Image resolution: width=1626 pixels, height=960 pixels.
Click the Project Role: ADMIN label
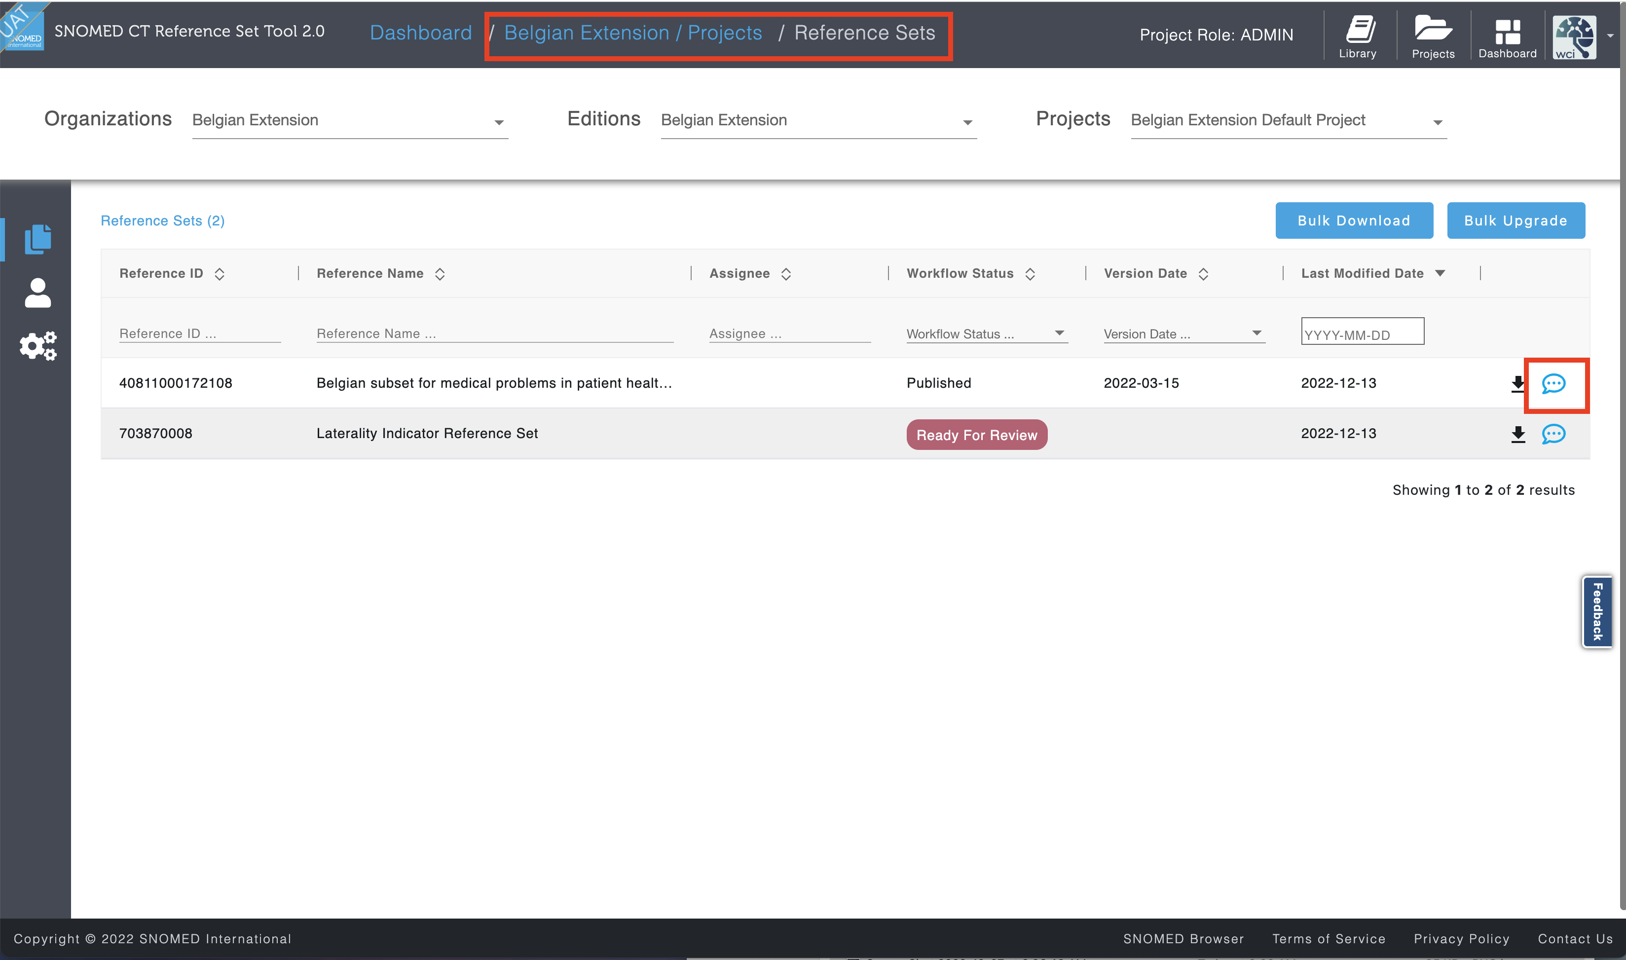1216,35
